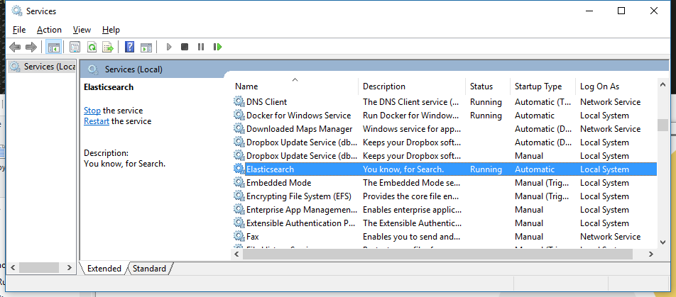The image size is (676, 297).
Task: Switch to the Standard tab
Action: point(149,269)
